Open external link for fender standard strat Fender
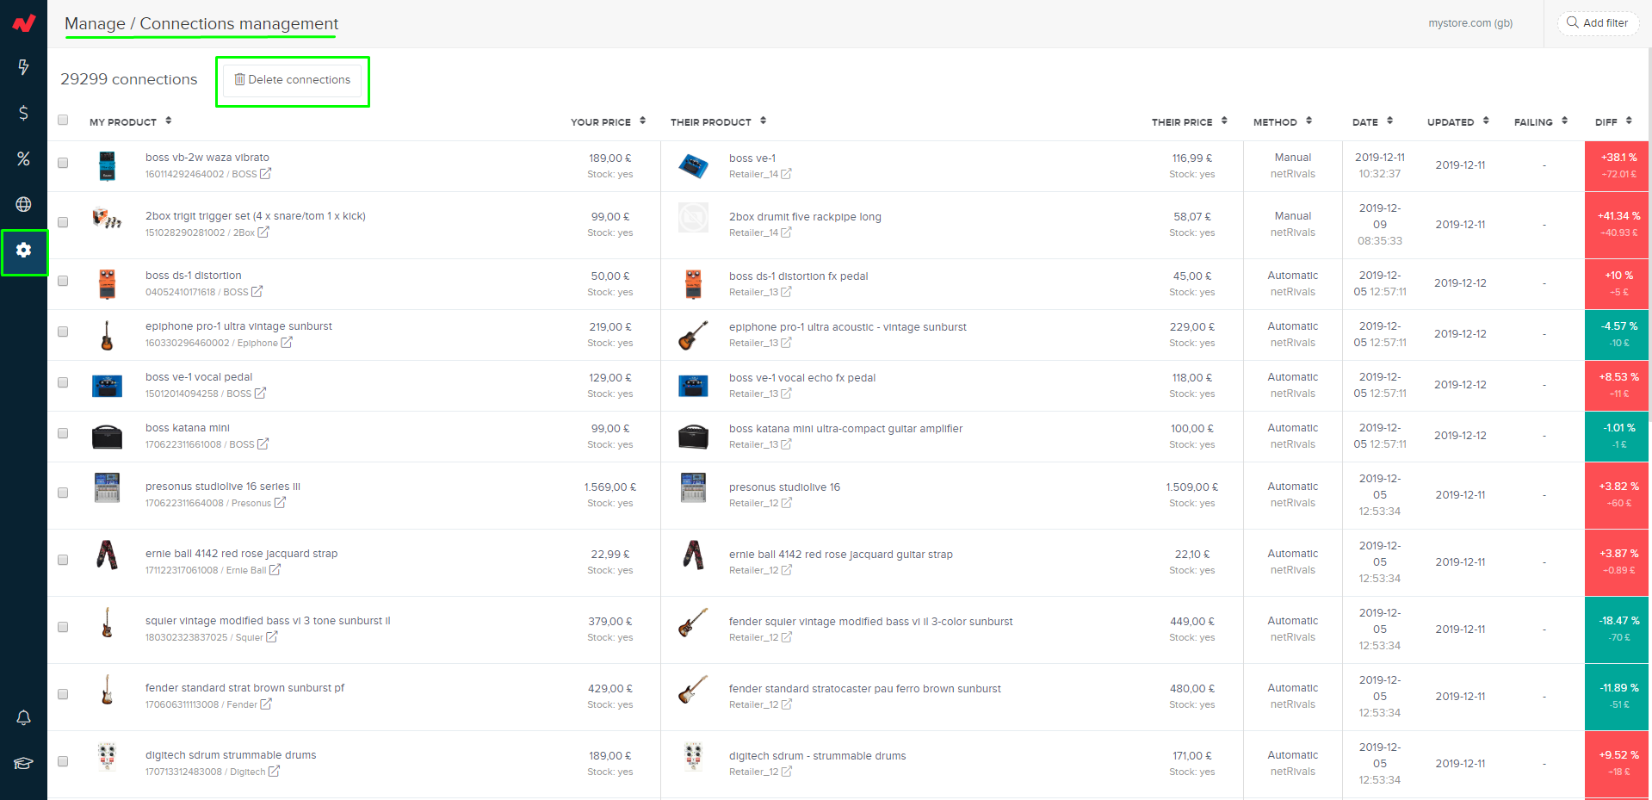The width and height of the screenshot is (1652, 800). click(266, 704)
